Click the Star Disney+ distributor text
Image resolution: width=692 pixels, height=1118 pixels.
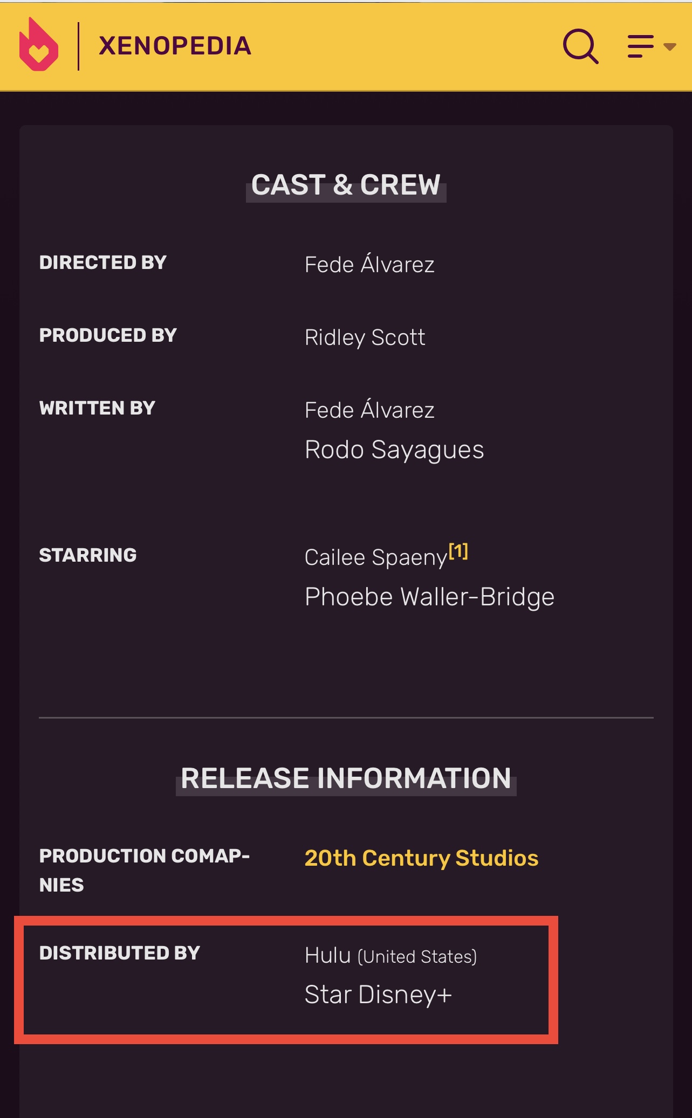pyautogui.click(x=378, y=995)
